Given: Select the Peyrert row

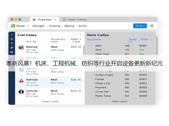Looking at the screenshot, I should [x=121, y=87].
